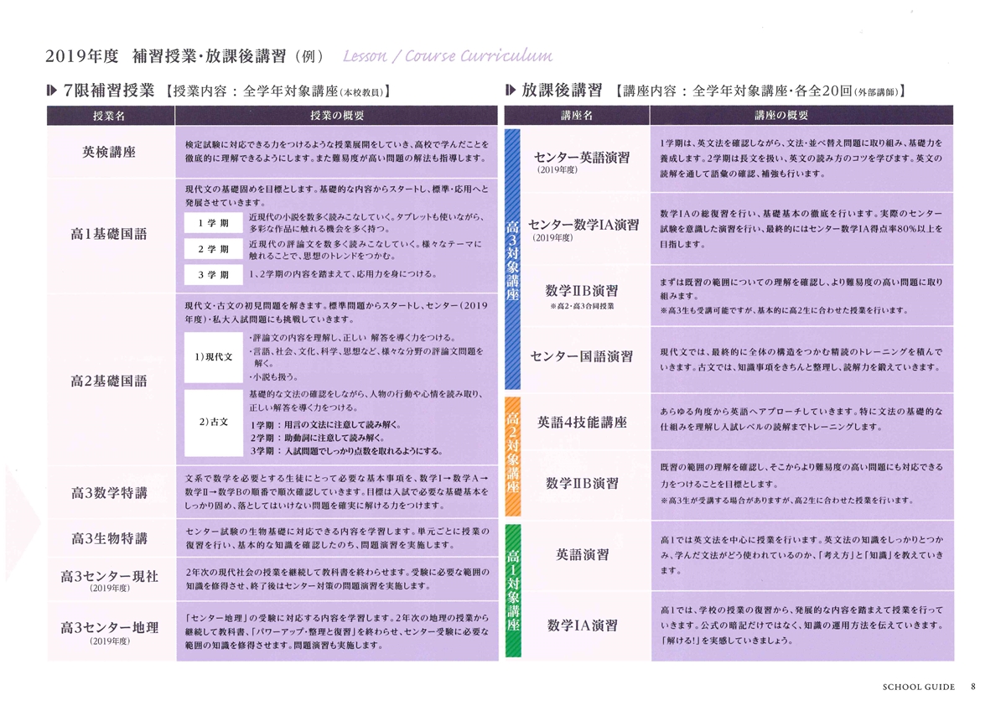This screenshot has height=711, width=1006.
Task: Click the 高3センター地理 description text
Action: [x=335, y=630]
